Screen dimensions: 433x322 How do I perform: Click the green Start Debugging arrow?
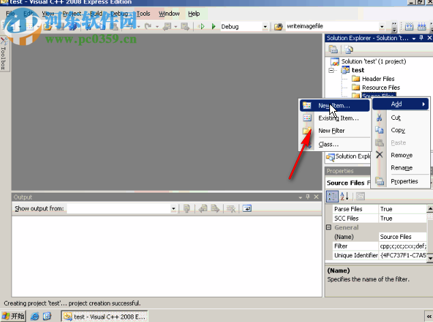pos(213,27)
